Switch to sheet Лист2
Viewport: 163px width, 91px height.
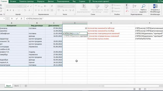pos(16,86)
